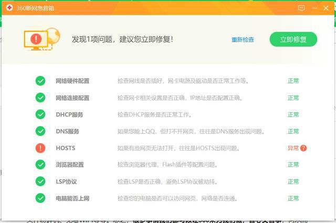Click the 发现1项问题 headline text
The width and height of the screenshot is (336, 223).
tap(122, 39)
